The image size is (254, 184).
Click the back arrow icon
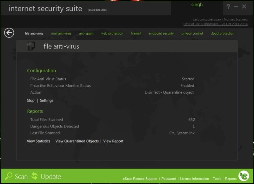click(9, 33)
